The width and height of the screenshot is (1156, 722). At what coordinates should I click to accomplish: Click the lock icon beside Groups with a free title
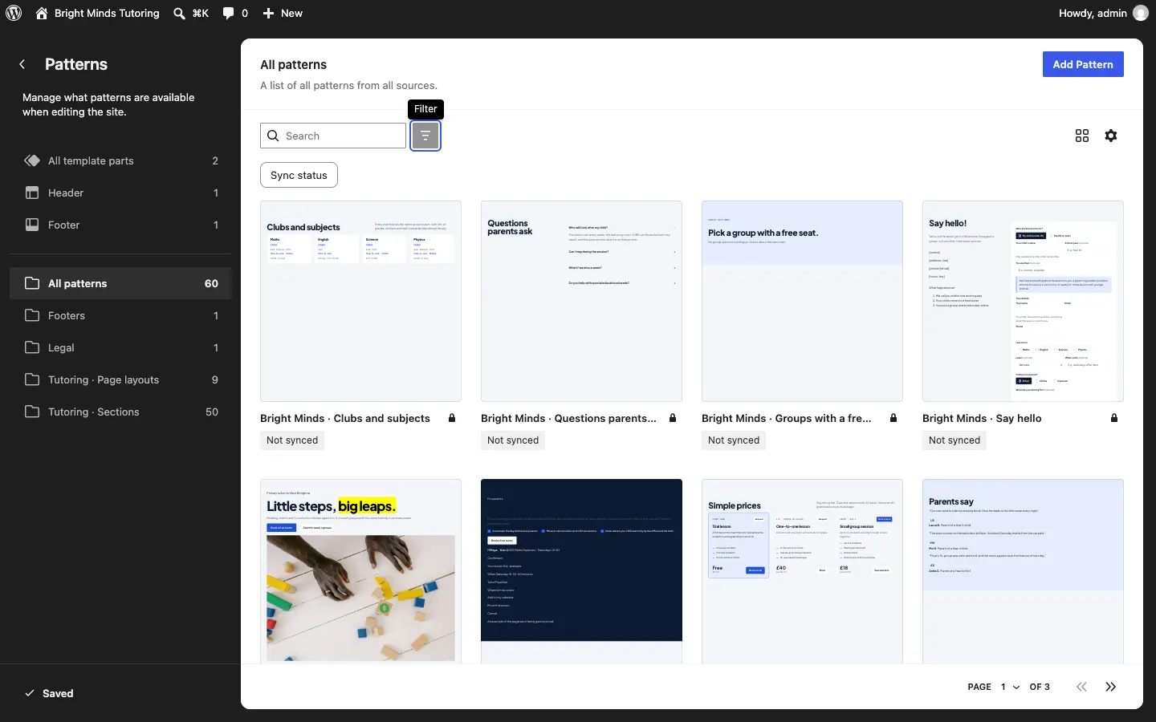click(893, 418)
